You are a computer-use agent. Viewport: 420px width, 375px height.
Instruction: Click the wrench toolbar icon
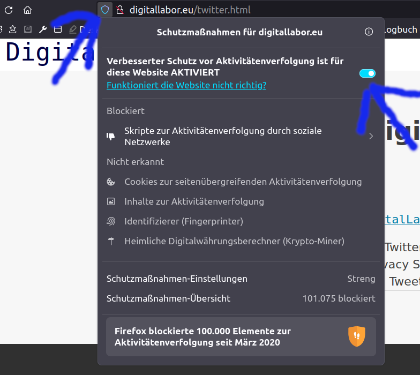[43, 29]
